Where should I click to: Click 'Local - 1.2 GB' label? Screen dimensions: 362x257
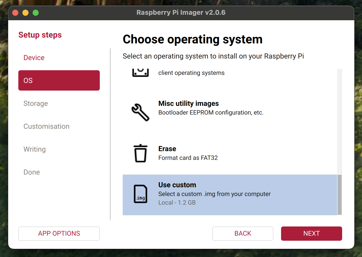pos(177,203)
